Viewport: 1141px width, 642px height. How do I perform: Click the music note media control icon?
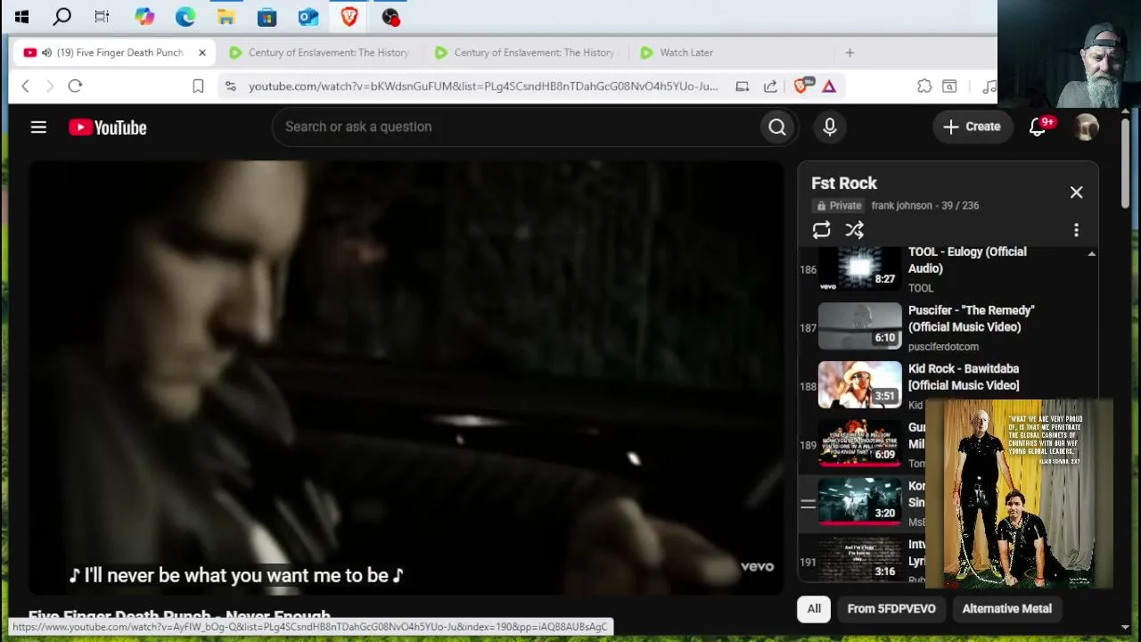click(988, 86)
